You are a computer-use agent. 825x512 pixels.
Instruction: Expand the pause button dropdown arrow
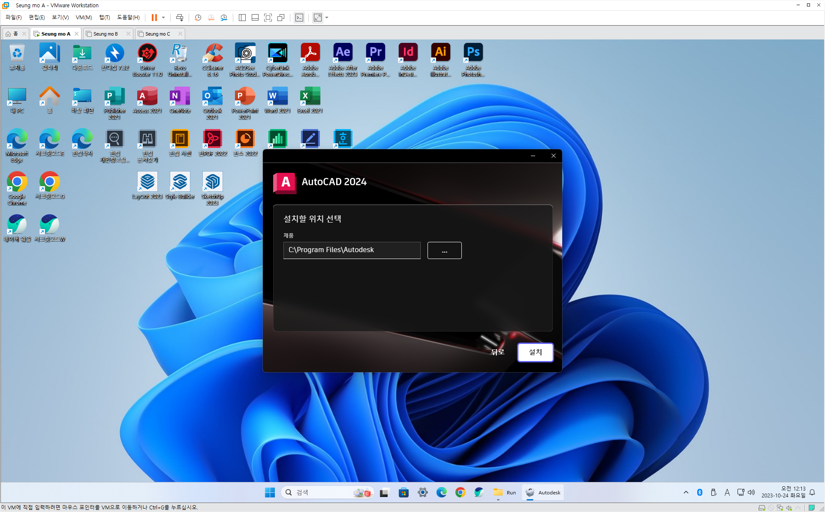(x=163, y=18)
